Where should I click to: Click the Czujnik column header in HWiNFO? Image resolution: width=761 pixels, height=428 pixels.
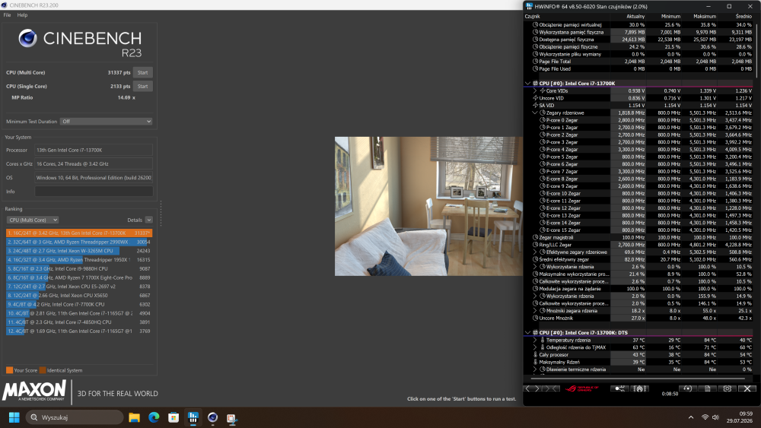click(533, 17)
